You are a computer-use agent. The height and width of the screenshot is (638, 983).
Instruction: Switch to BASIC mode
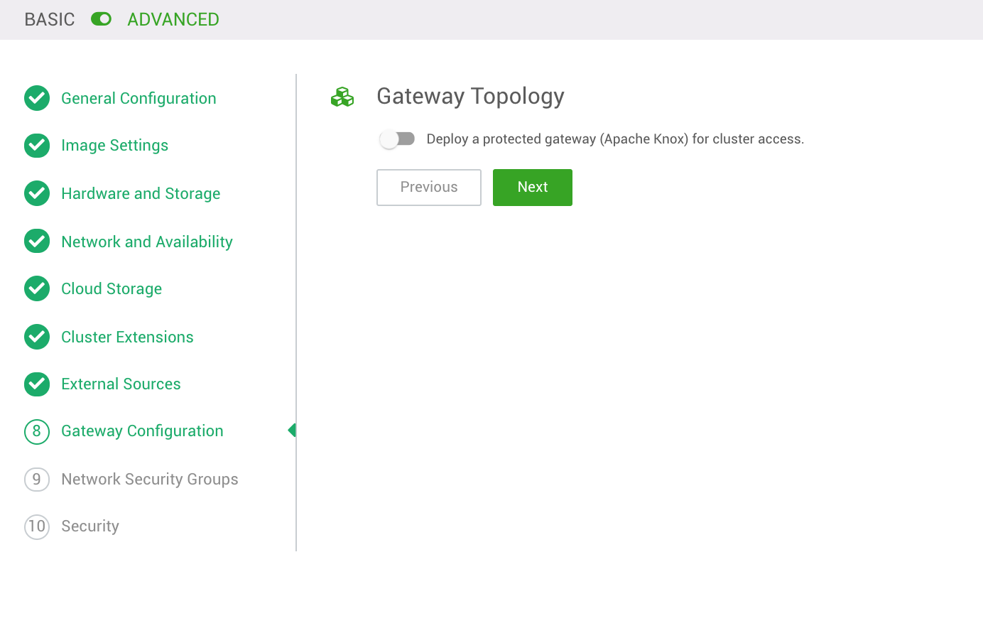tap(48, 19)
